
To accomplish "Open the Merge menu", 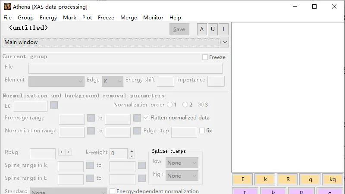I will click(x=129, y=18).
